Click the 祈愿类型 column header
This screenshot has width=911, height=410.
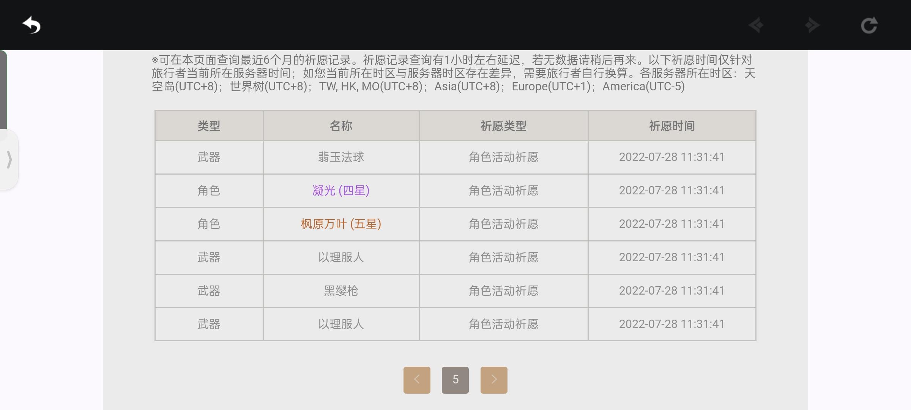[503, 126]
